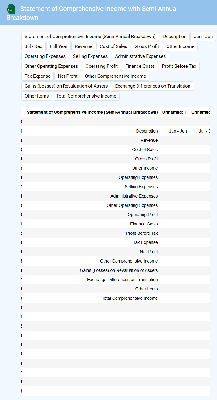
Task: Click the Description tag
Action: click(x=175, y=37)
